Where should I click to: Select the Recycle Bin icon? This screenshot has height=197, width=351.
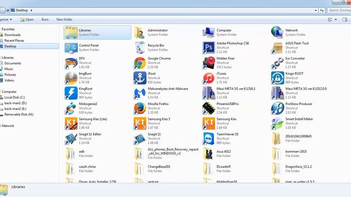[140, 48]
